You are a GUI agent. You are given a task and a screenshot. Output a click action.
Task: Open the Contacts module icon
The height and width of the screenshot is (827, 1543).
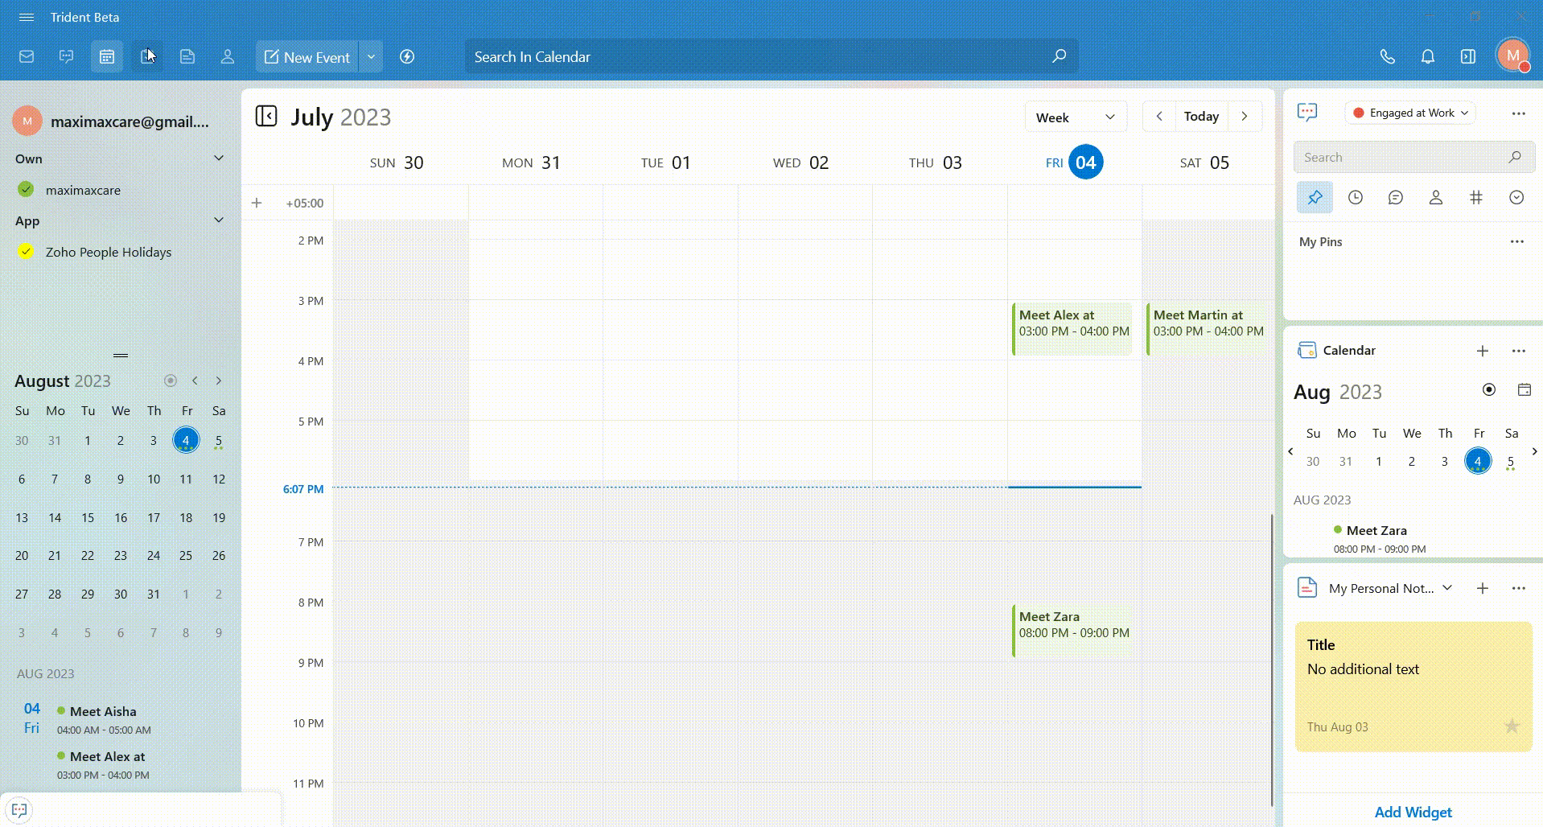pyautogui.click(x=228, y=56)
